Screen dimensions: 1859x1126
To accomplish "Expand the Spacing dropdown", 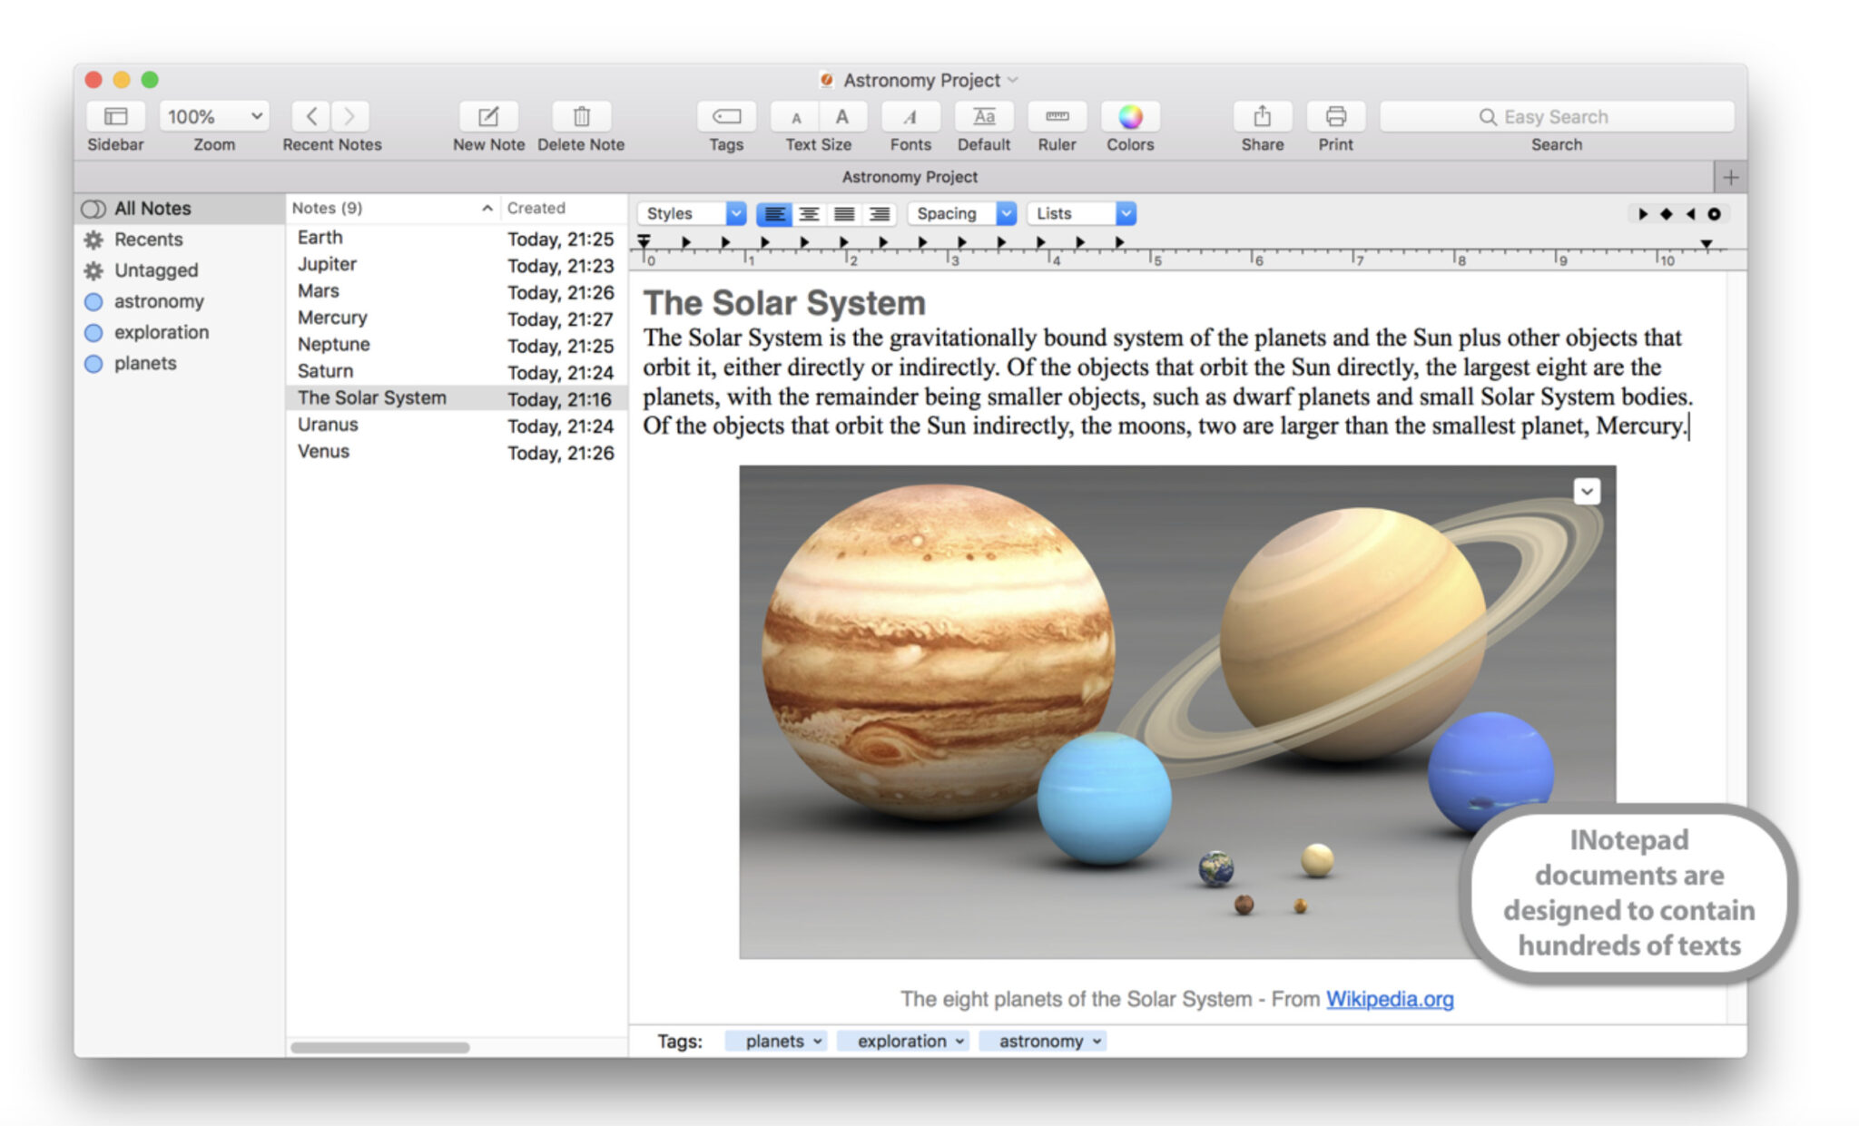I will click(960, 213).
